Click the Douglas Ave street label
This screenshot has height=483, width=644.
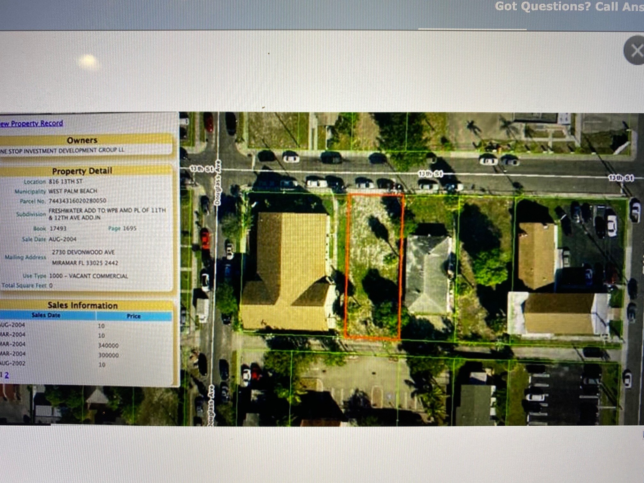point(219,182)
